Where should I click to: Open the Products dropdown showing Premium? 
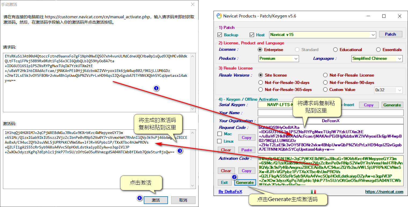[296, 58]
